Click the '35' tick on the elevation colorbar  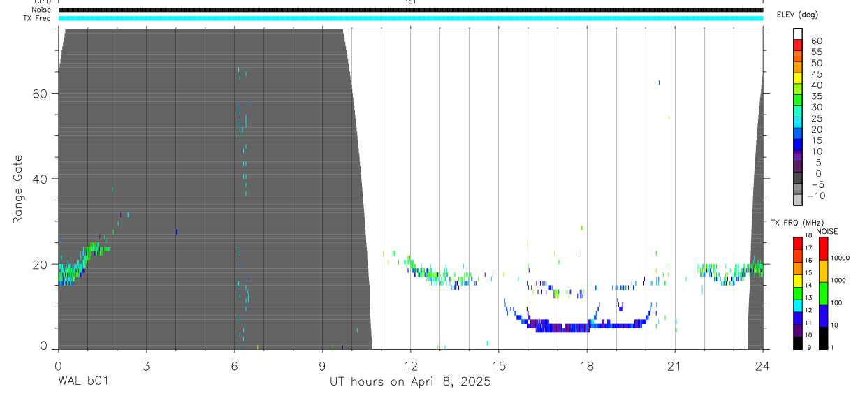(816, 96)
